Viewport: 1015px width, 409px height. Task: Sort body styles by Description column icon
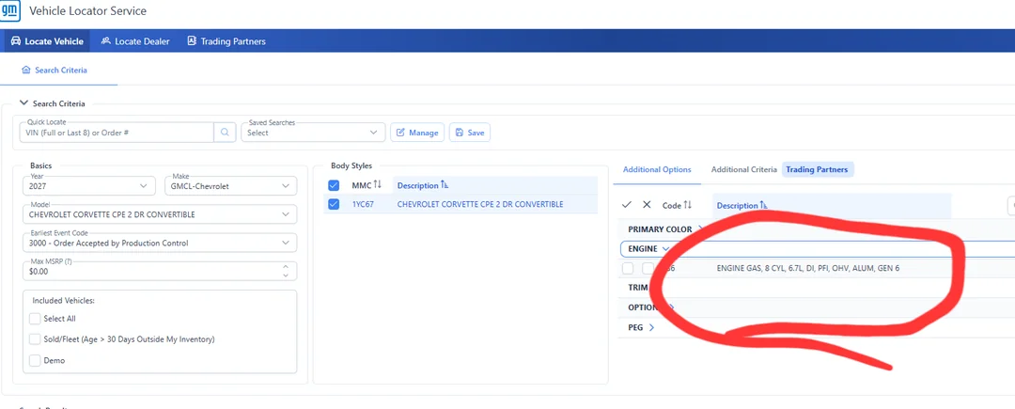pos(445,185)
